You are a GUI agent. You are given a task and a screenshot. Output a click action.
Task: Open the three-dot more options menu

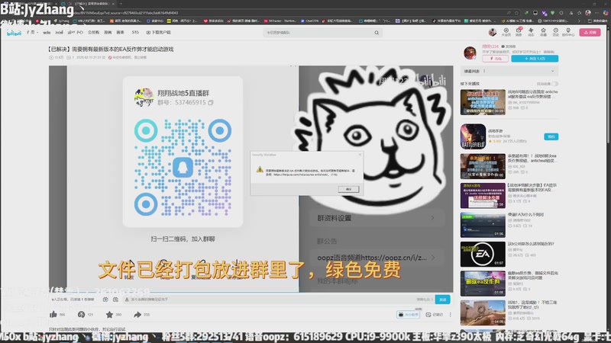pos(450,314)
